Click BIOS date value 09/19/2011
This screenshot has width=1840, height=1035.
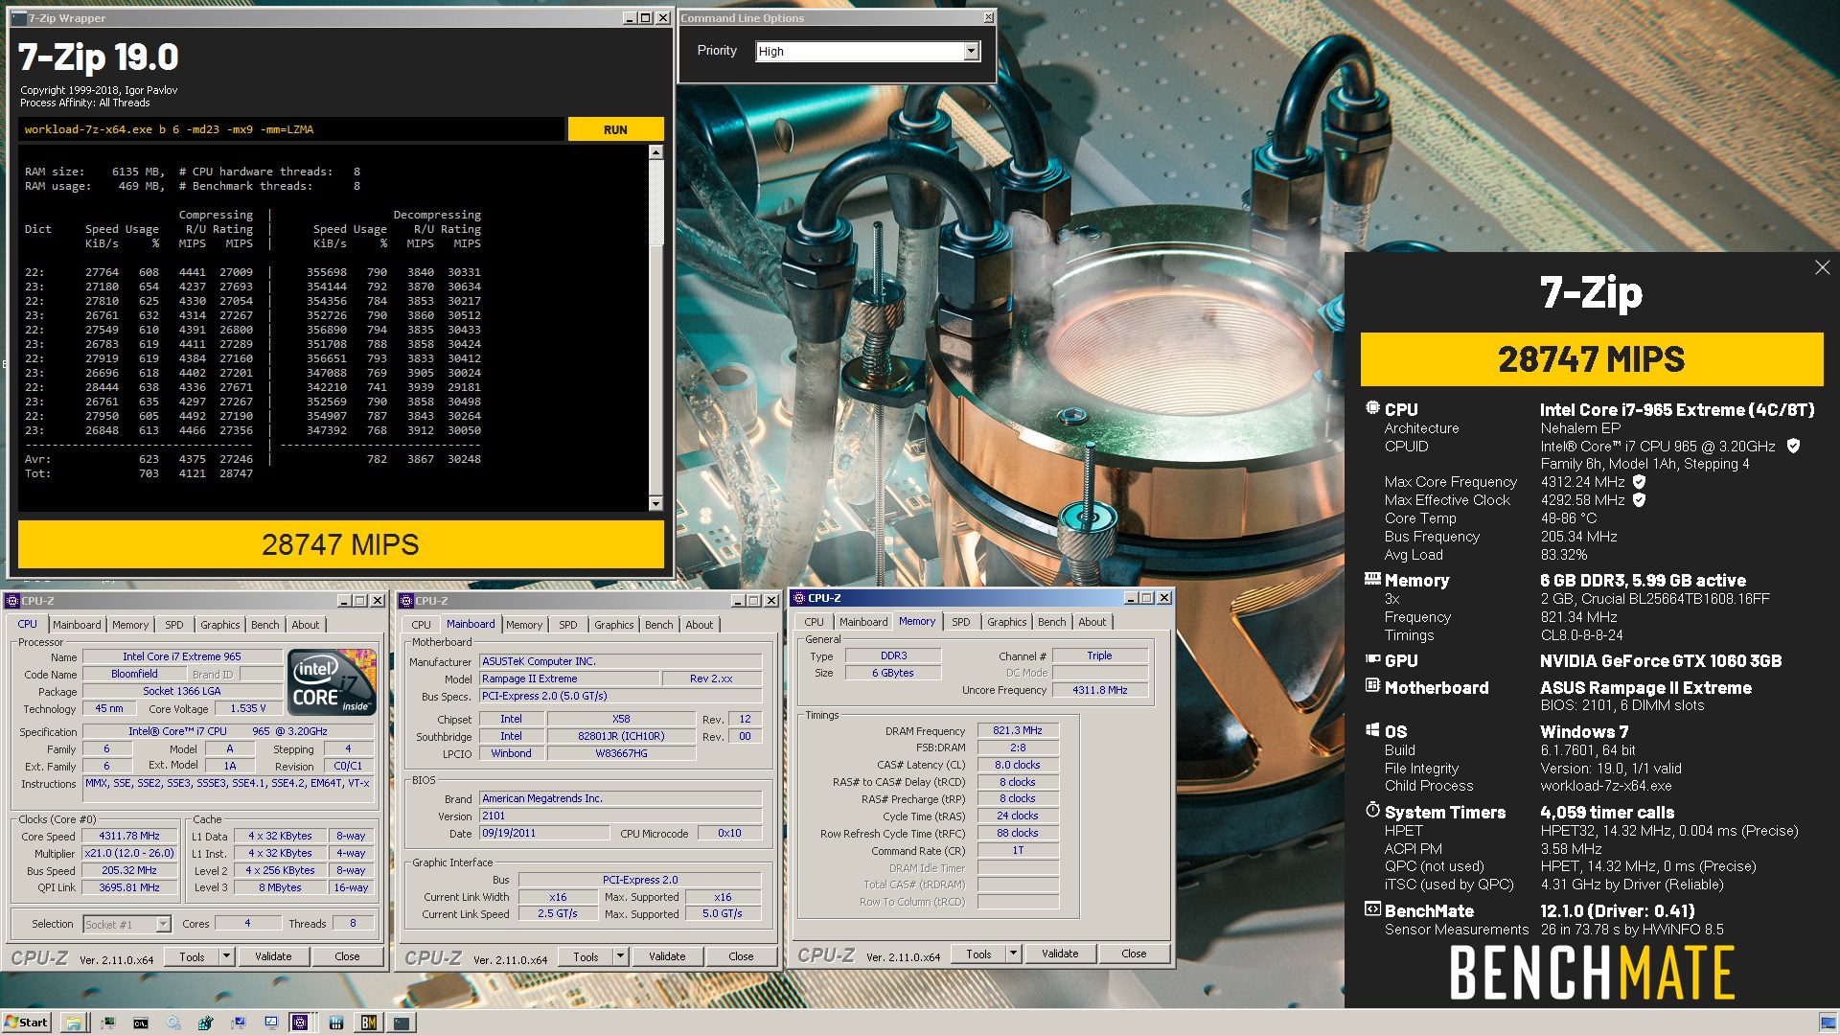pos(543,833)
